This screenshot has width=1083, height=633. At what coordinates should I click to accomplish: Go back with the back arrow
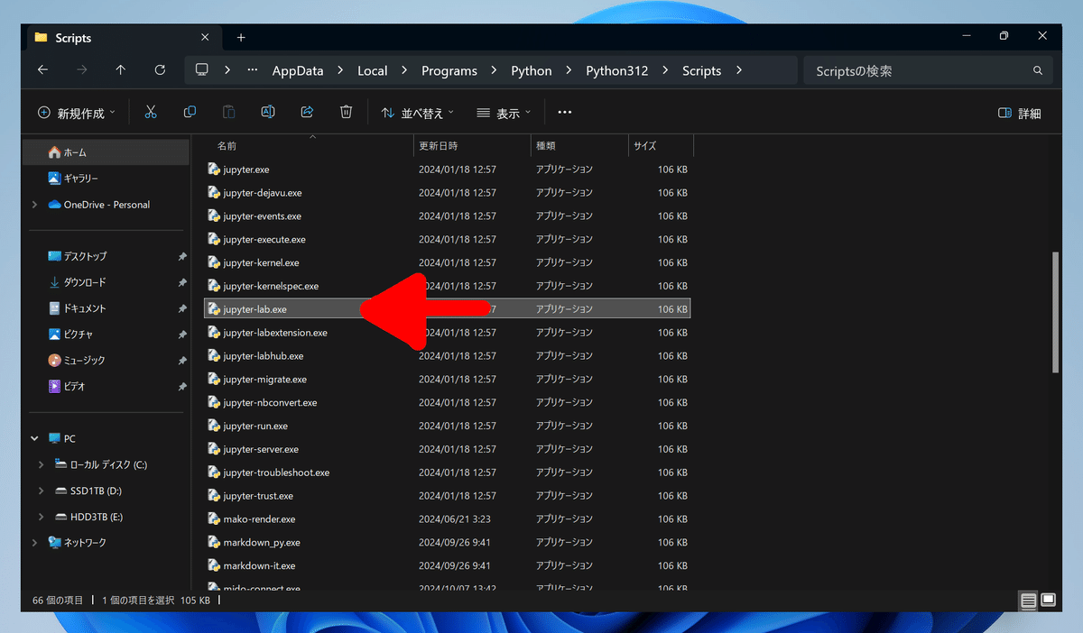click(x=42, y=70)
